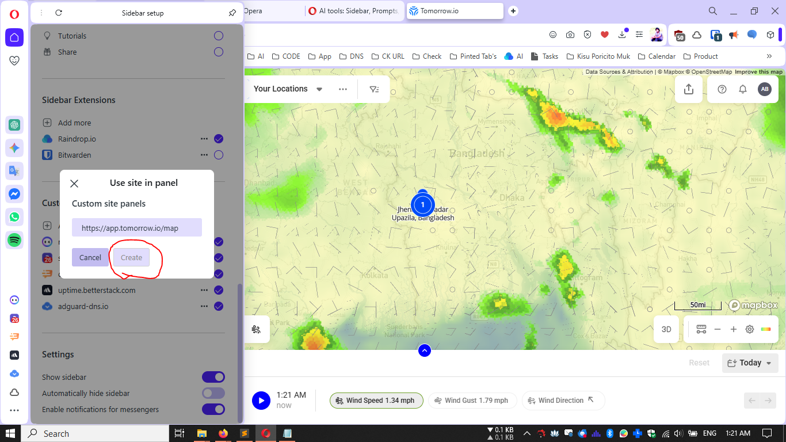The height and width of the screenshot is (442, 786).
Task: Uncheck adguard-dns.io panel
Action: pyautogui.click(x=219, y=306)
